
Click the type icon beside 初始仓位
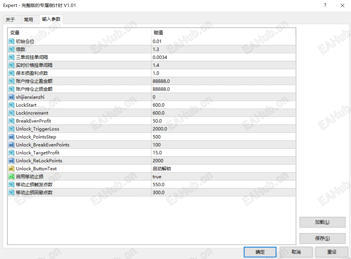click(x=11, y=41)
